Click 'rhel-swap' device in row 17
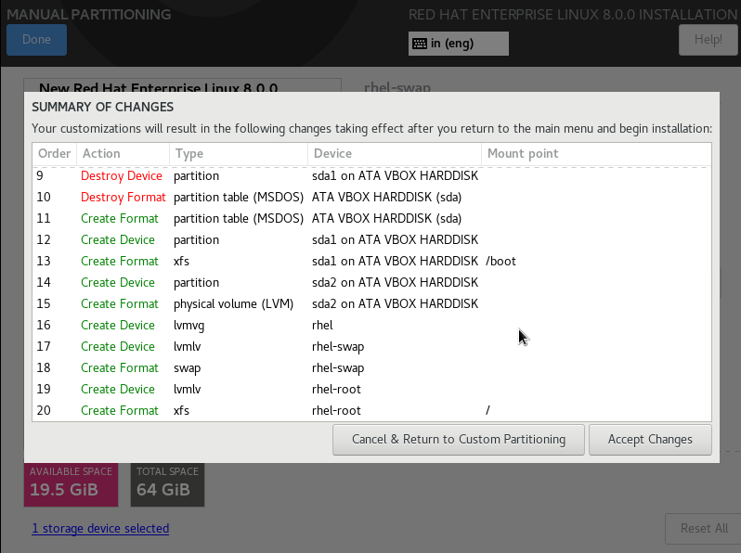 click(338, 347)
